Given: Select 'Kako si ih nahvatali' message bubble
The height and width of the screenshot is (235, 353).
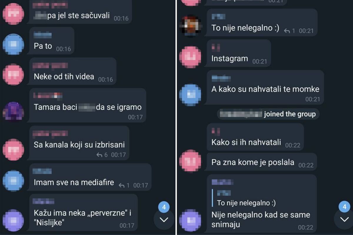Looking at the screenshot, I should pyautogui.click(x=255, y=137).
